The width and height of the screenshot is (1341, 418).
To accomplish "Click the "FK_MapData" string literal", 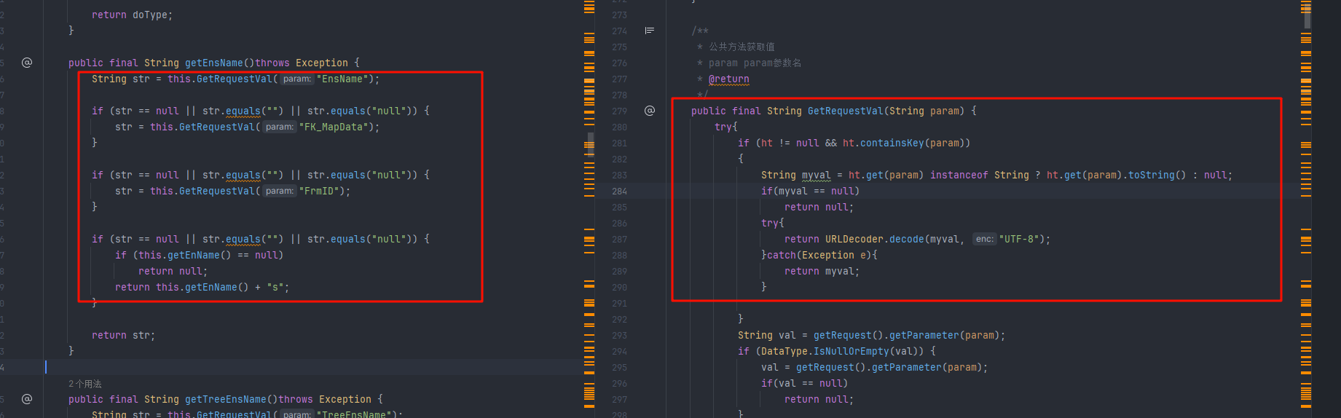I will tap(333, 127).
